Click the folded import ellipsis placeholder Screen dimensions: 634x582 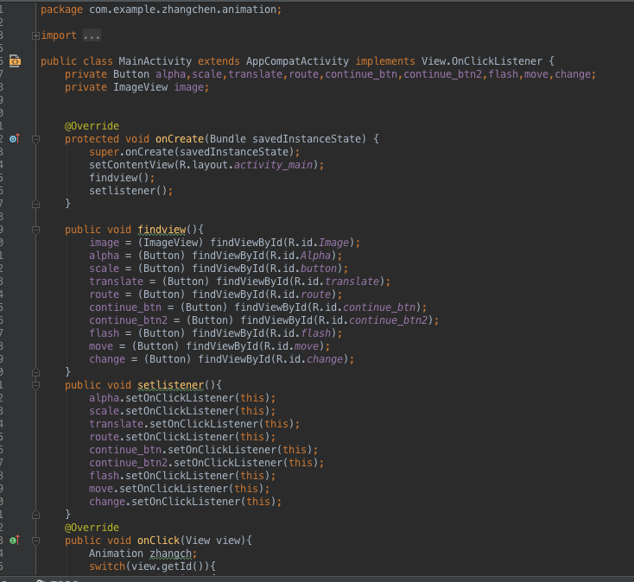coord(92,35)
